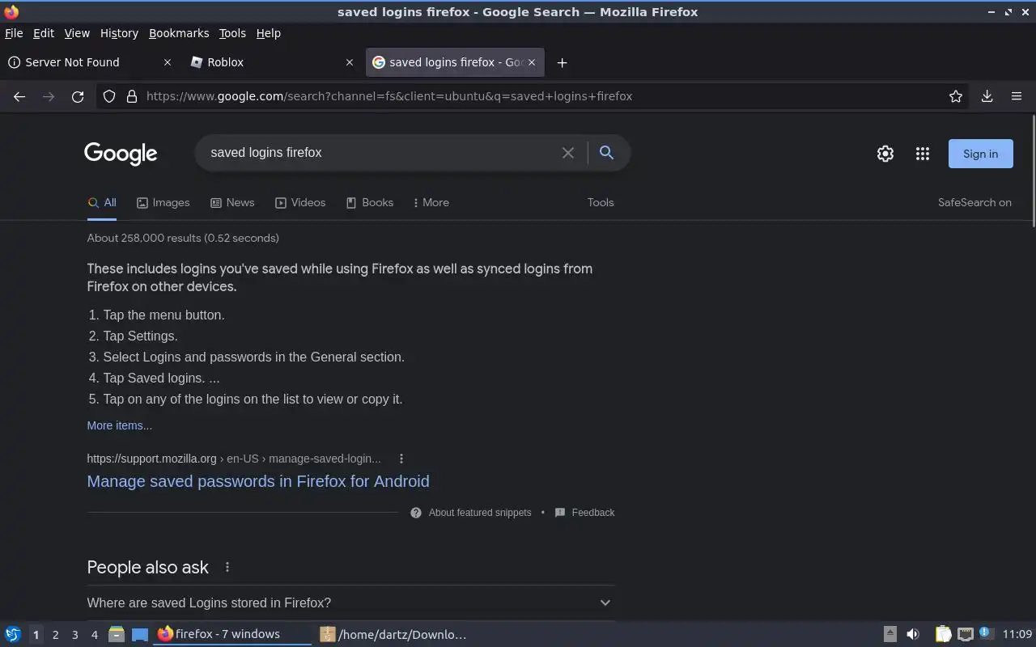Open the History menu

click(x=119, y=33)
